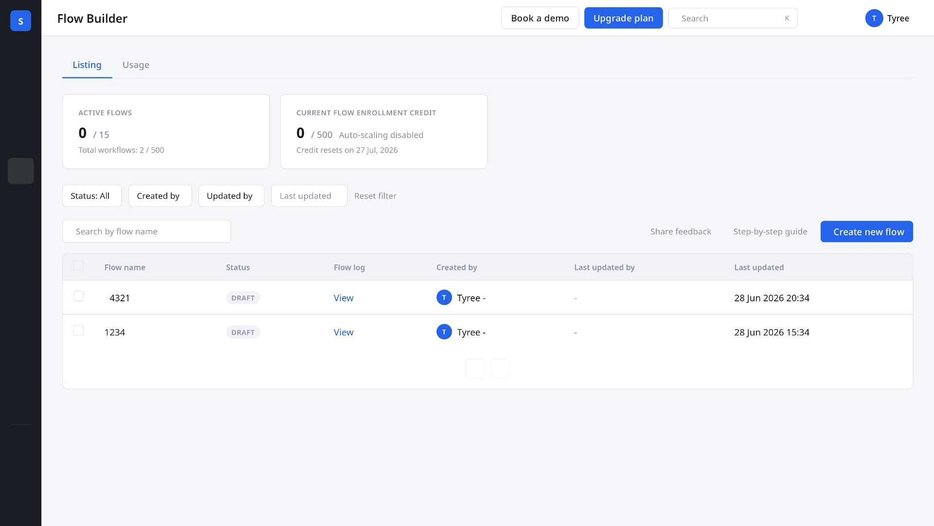Open the flow named 4321
Viewport: 934px width, 526px height.
click(x=120, y=298)
